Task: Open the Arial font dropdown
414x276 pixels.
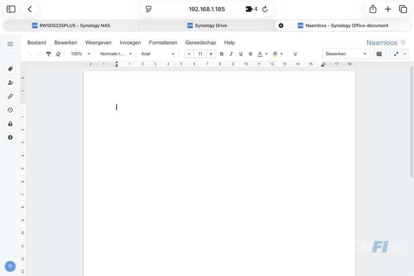Action: 158,54
